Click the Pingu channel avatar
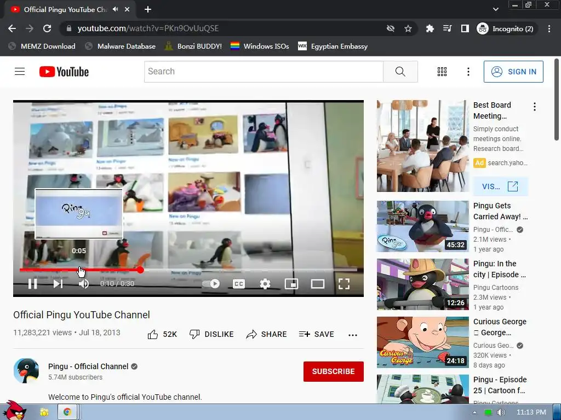The image size is (561, 420). coord(26,371)
